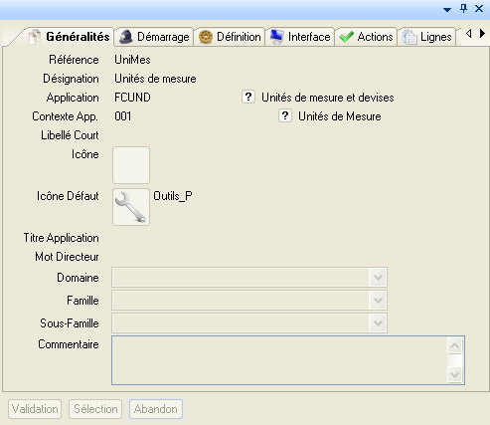Click the empty Icône image box
Screen dimensions: 490x425
pos(131,165)
